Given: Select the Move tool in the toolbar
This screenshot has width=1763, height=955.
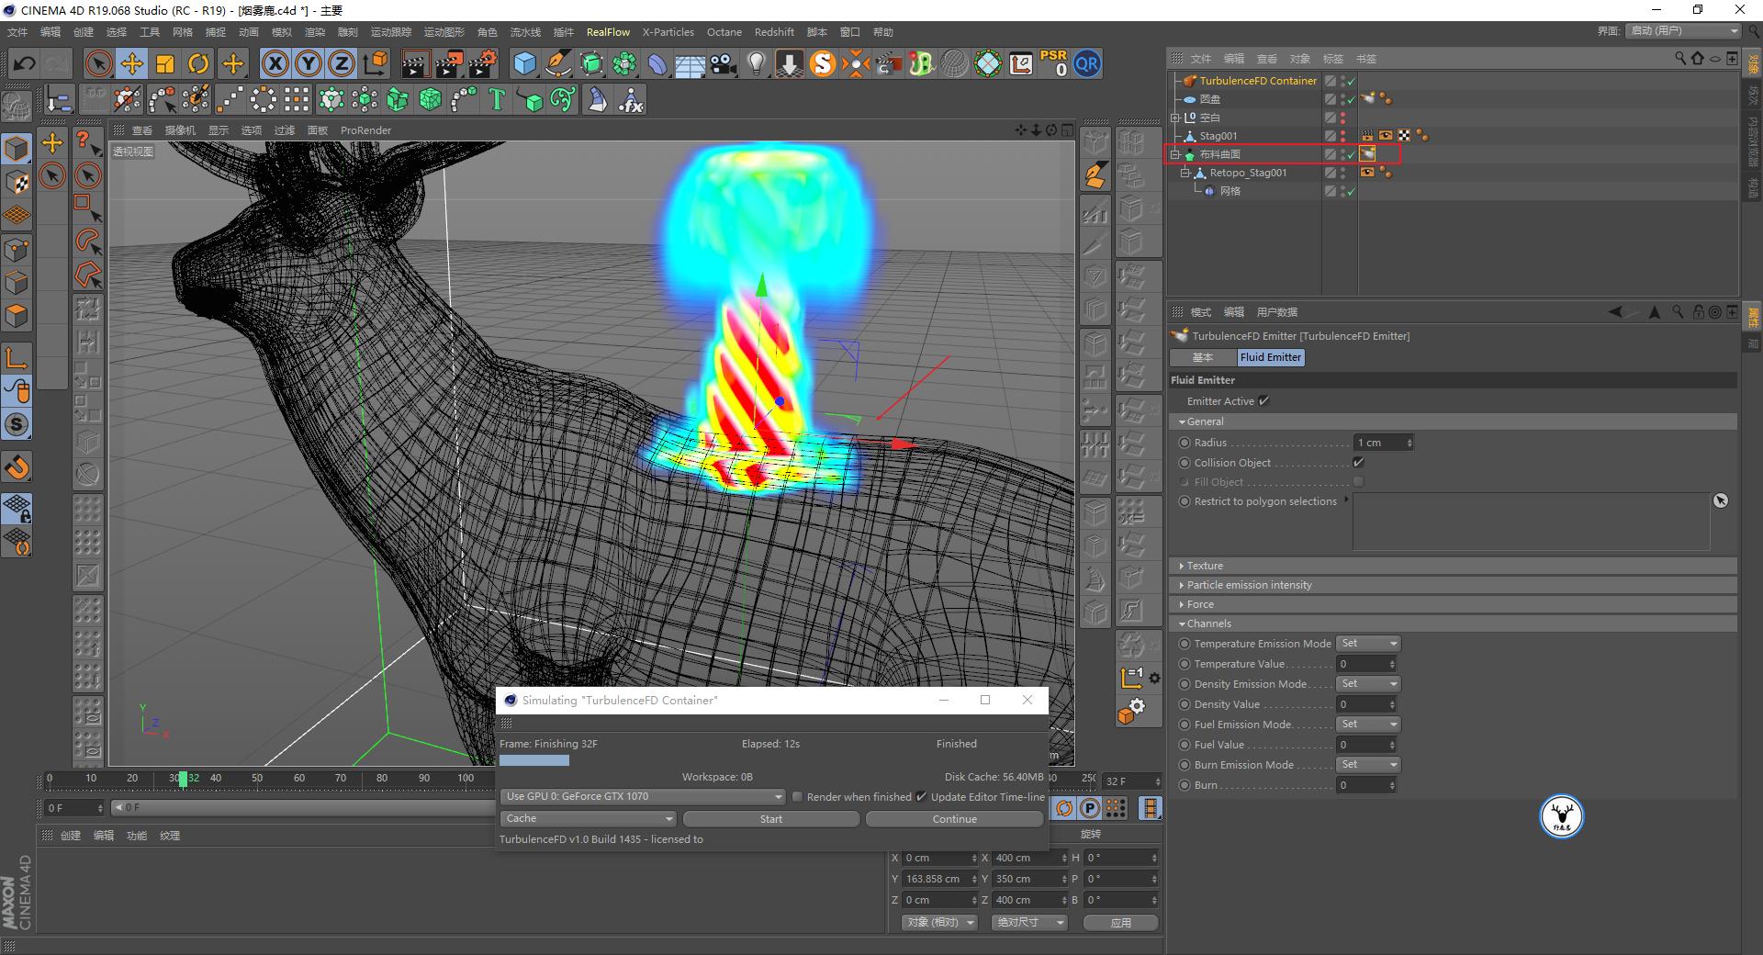Looking at the screenshot, I should coord(131,63).
